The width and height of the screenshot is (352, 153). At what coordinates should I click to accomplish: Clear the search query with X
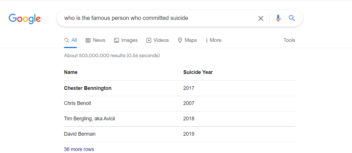[x=261, y=18]
